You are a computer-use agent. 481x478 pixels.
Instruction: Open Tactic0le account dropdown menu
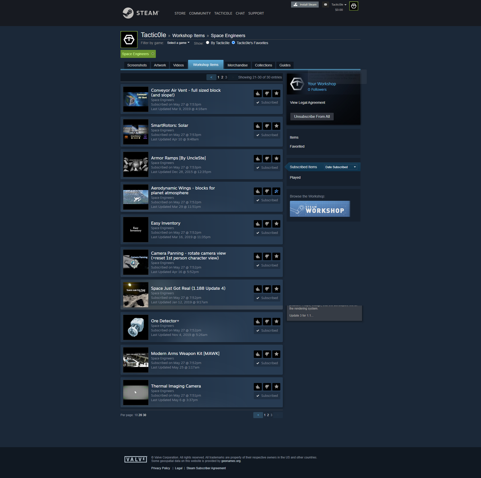pyautogui.click(x=339, y=5)
